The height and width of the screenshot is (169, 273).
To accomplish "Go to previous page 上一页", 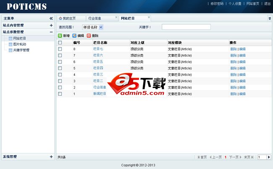I will 215,157.
